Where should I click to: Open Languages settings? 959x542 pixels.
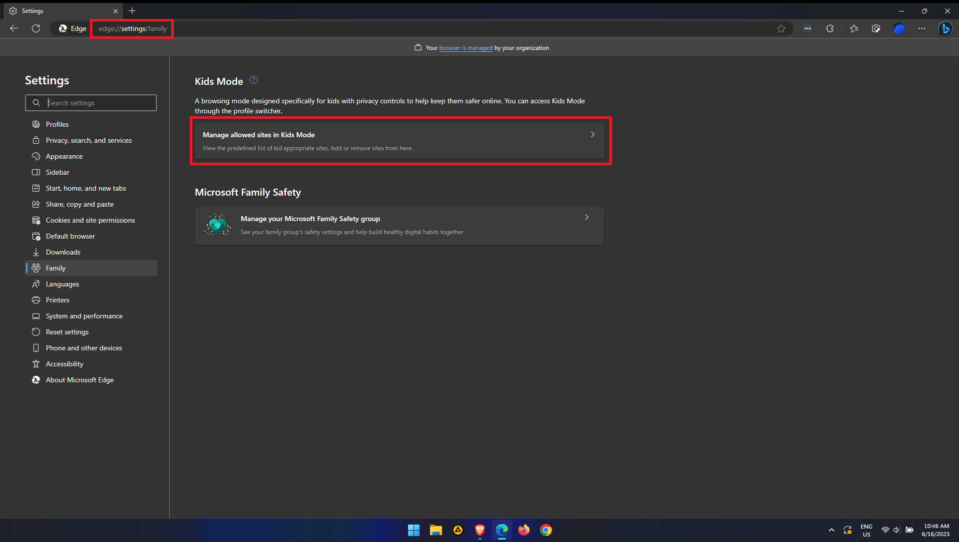(91, 284)
